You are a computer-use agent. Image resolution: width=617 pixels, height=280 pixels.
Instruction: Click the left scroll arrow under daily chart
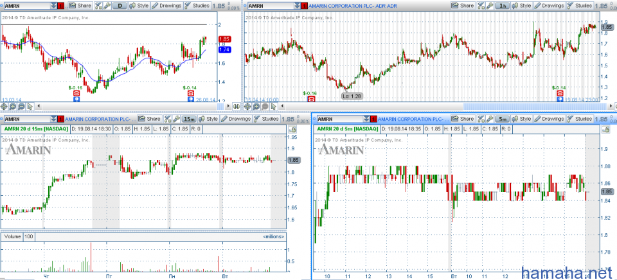click(x=39, y=106)
